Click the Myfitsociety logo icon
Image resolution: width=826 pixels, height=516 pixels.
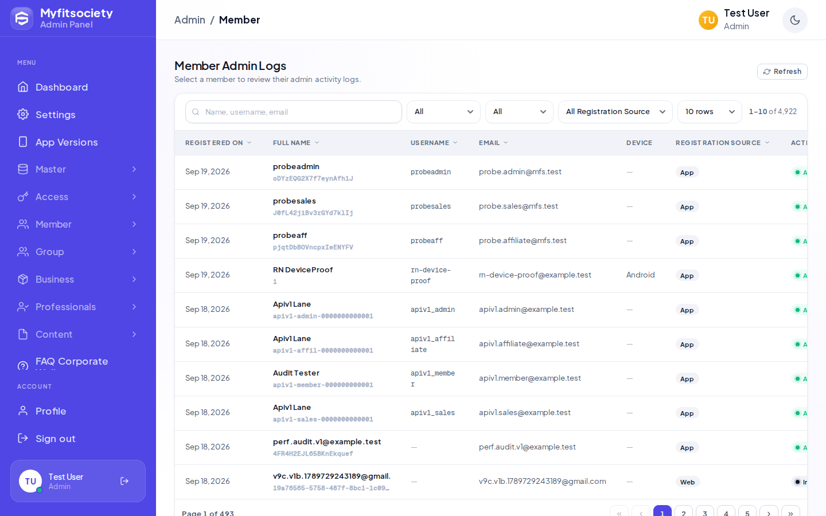[x=22, y=18]
